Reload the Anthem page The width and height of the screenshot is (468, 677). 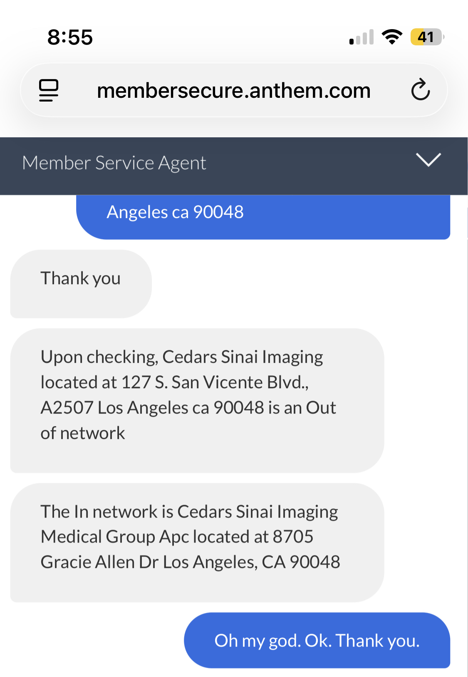(x=420, y=90)
